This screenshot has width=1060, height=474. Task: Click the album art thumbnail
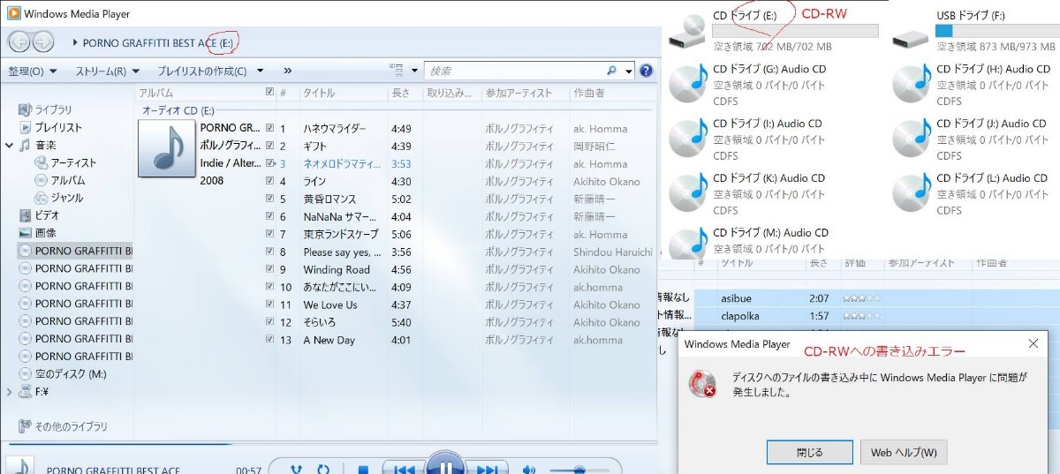pyautogui.click(x=166, y=148)
